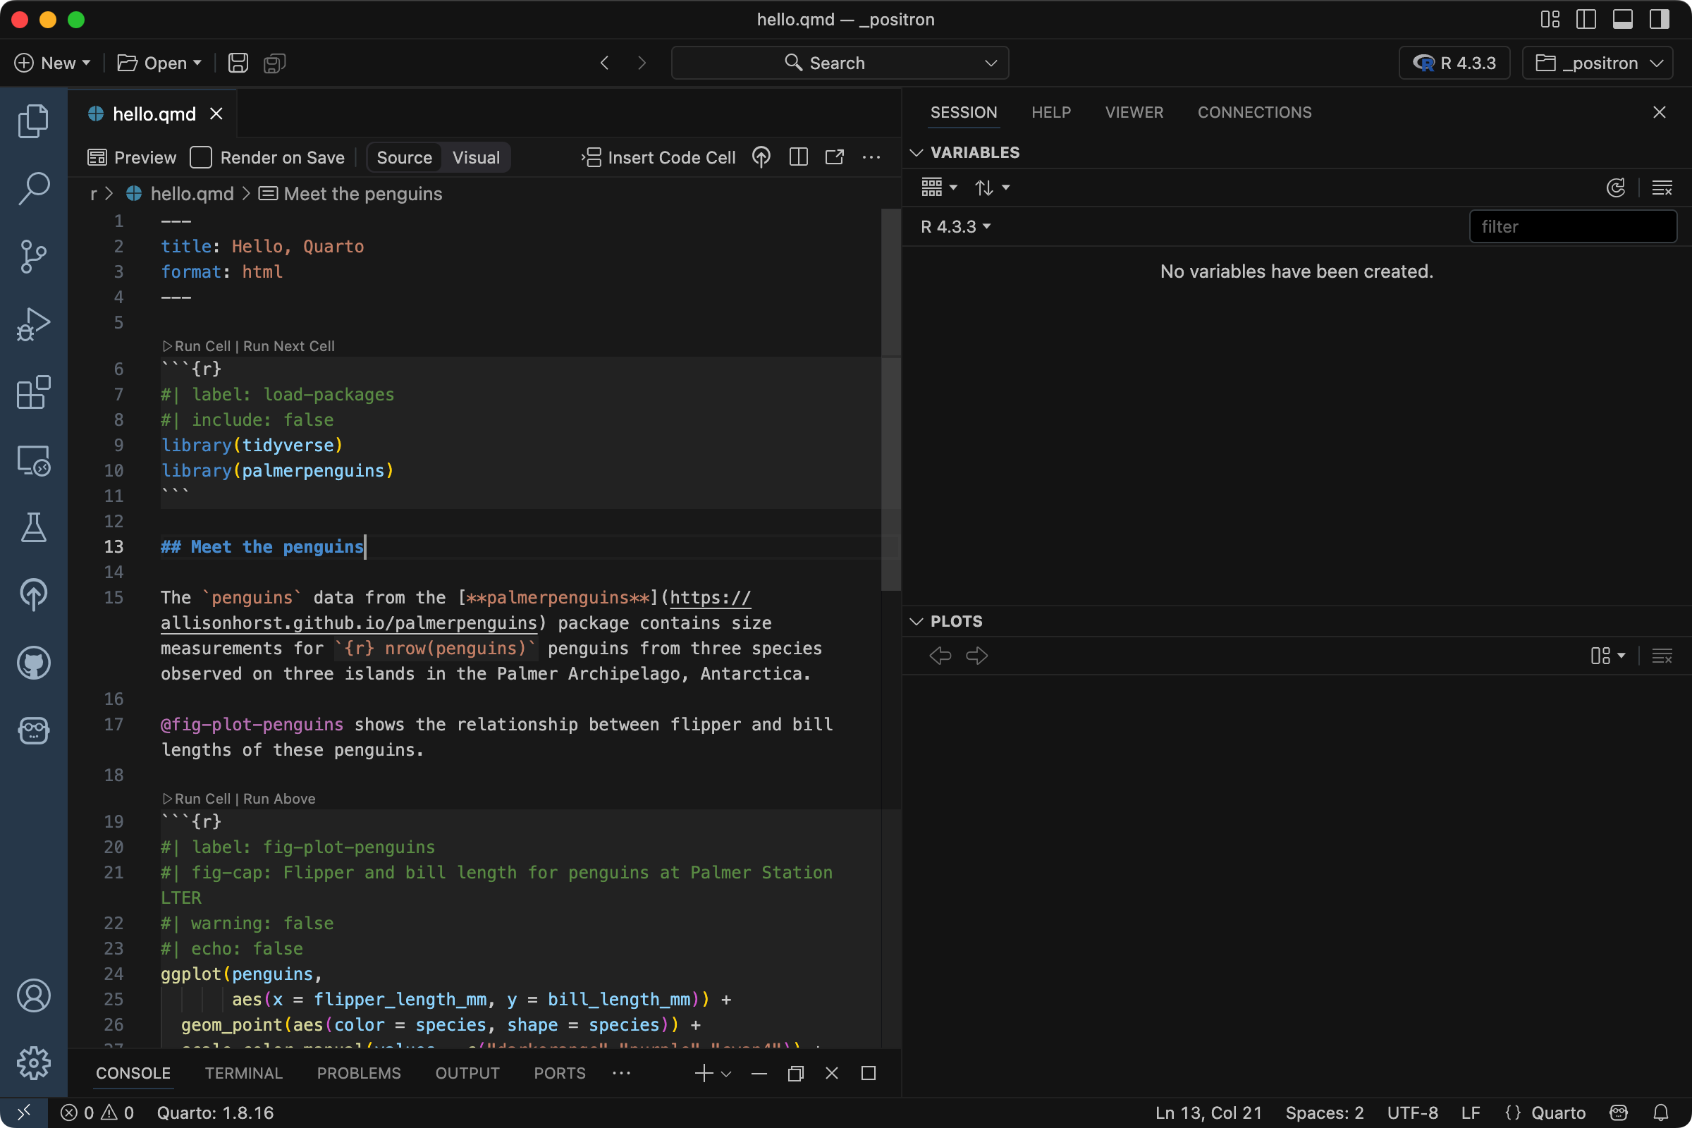Switch the editor to Visual mode

[x=475, y=157]
